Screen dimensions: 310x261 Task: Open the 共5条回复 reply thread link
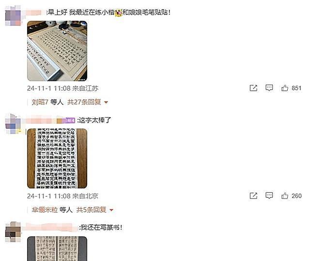click(92, 210)
